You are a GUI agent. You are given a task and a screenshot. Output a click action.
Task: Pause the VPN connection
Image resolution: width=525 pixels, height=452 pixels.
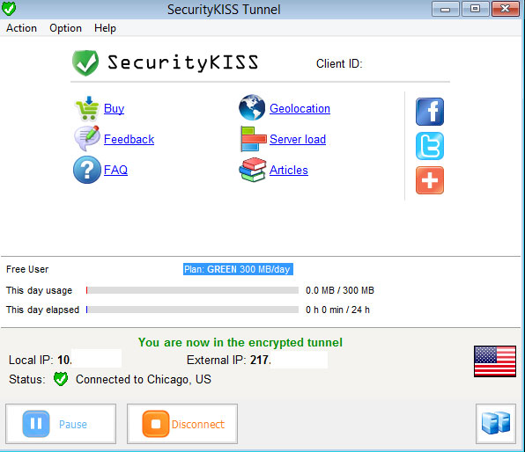coord(61,424)
